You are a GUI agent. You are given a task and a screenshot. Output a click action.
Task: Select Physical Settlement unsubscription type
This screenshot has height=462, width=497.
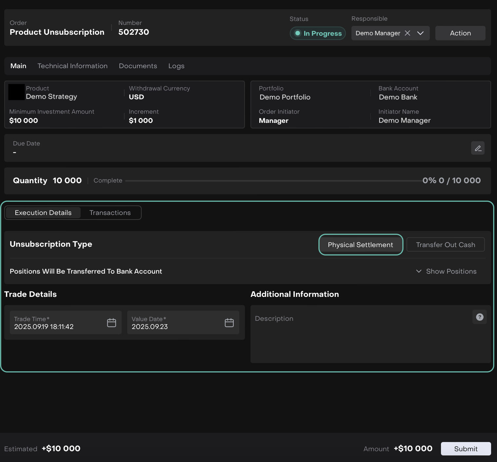[360, 245]
